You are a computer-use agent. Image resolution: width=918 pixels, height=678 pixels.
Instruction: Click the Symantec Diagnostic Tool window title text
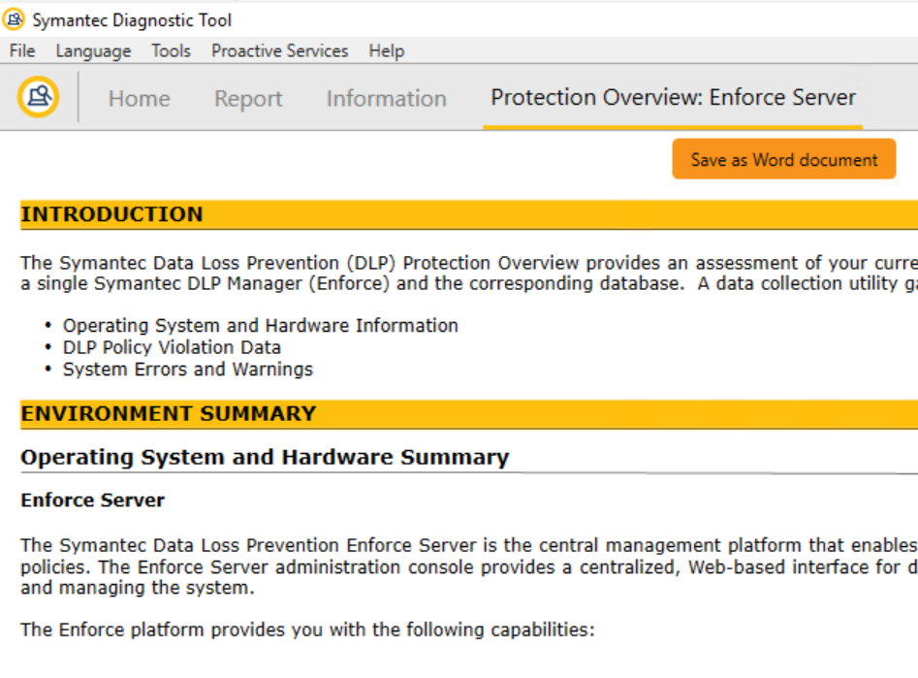[x=132, y=20]
